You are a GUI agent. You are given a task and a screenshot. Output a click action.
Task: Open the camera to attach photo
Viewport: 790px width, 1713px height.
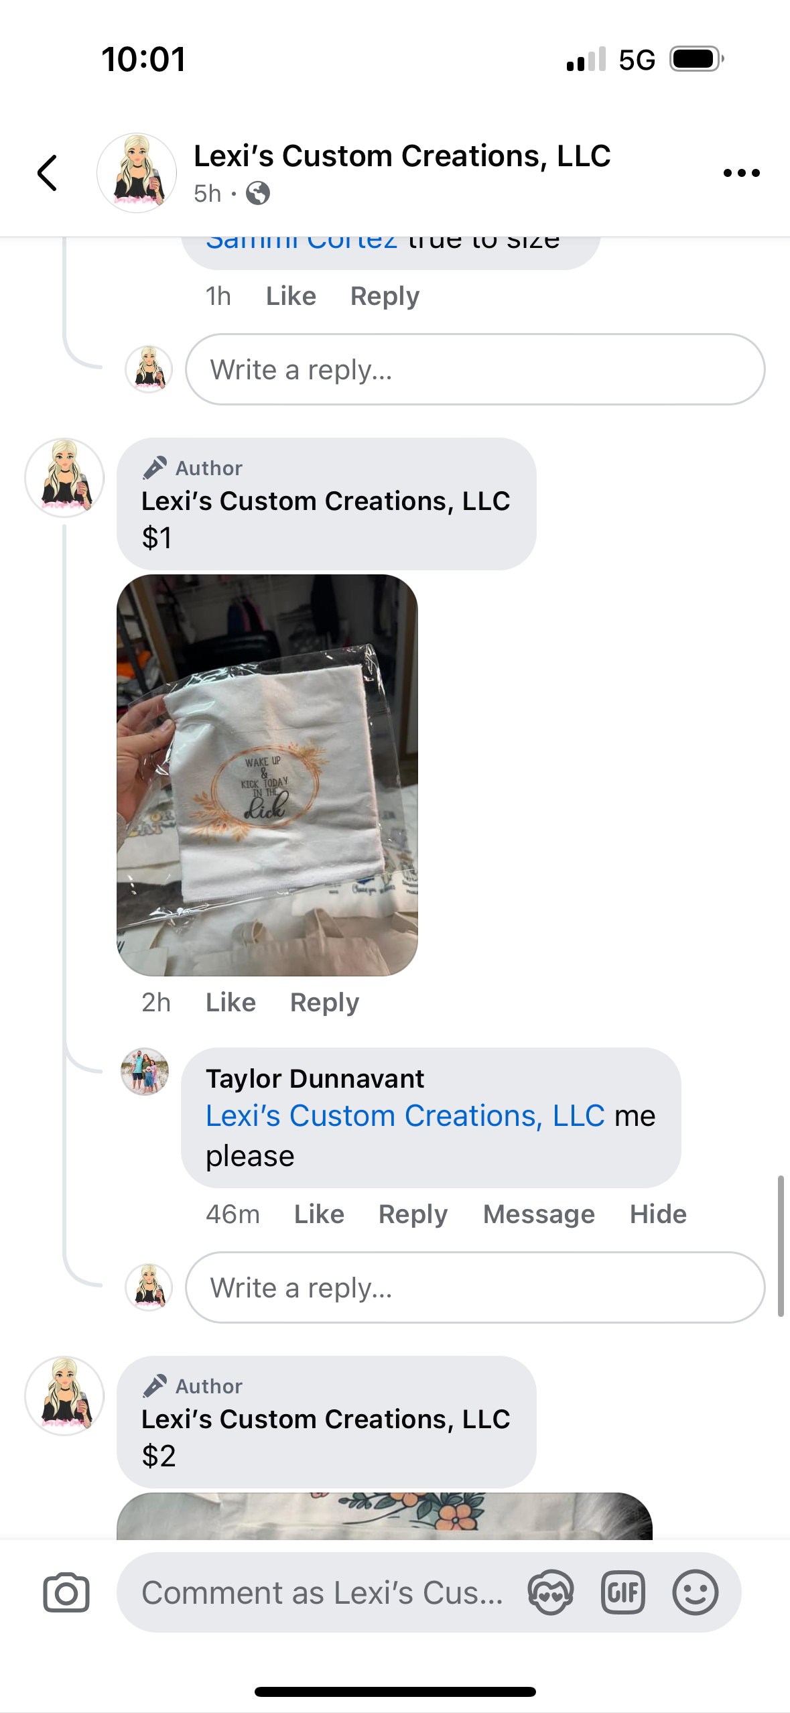click(x=66, y=1592)
